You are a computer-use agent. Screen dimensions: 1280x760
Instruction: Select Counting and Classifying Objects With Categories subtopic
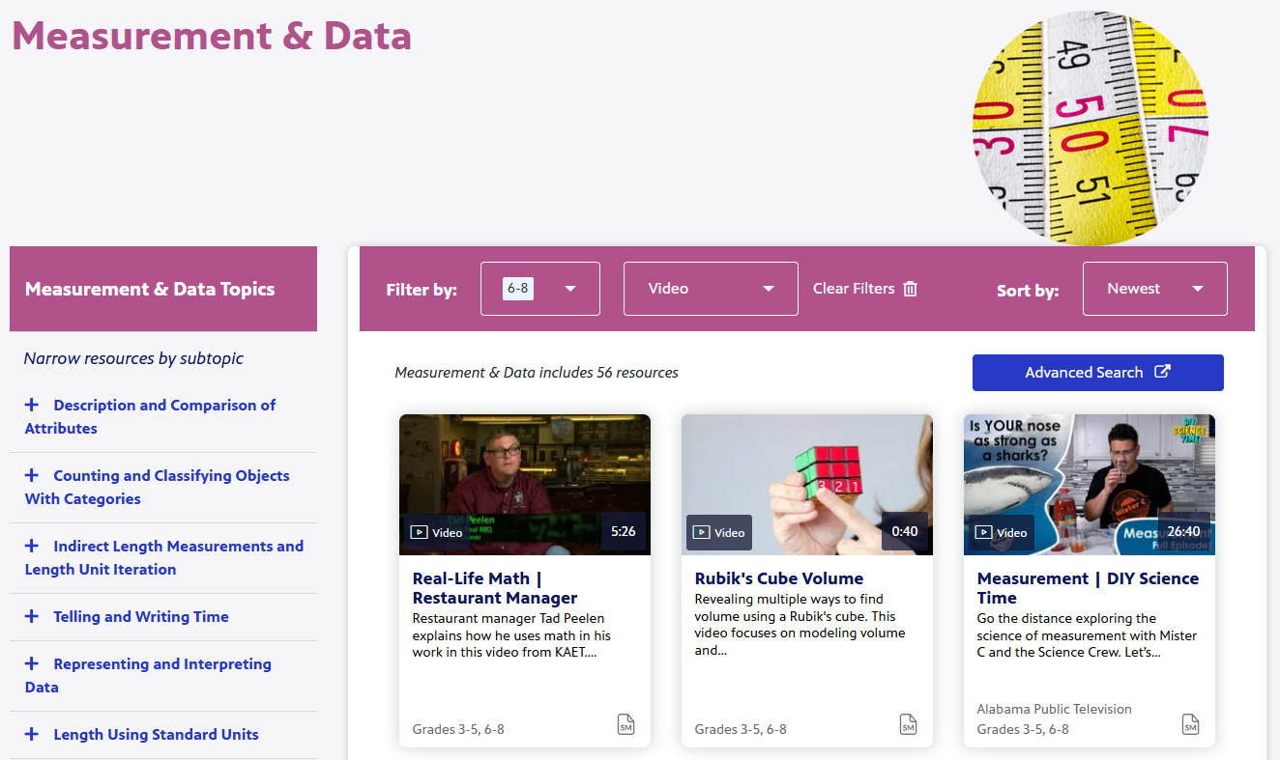pos(157,487)
